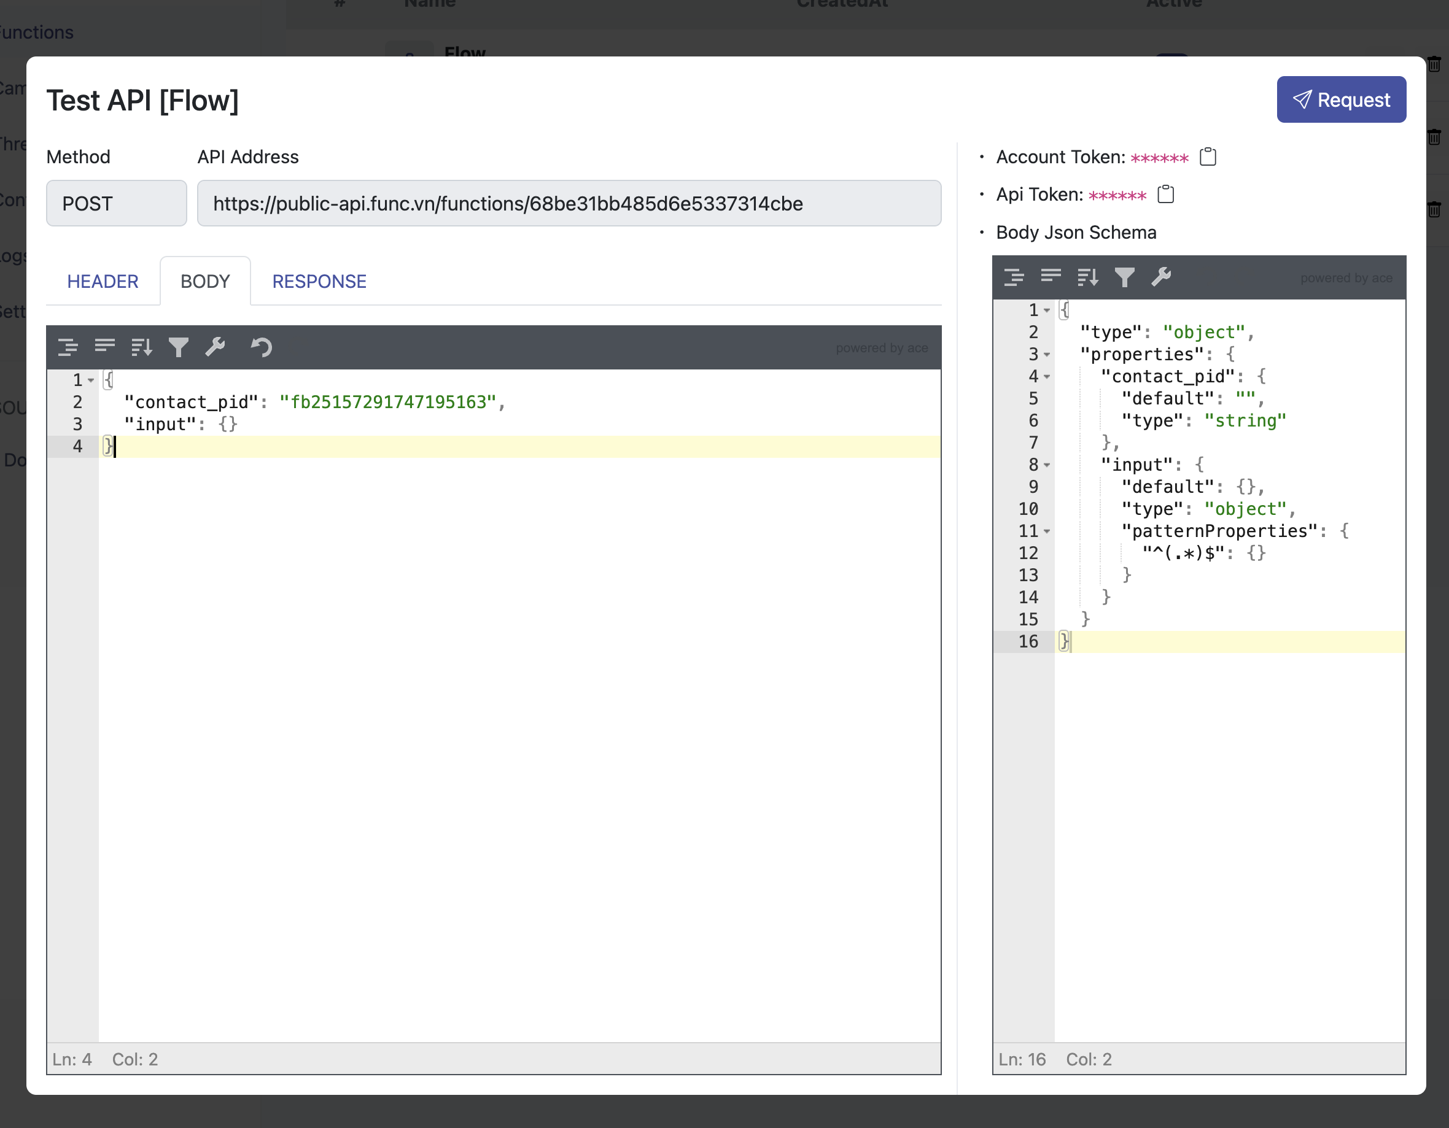Copy the Account Token to clipboard
This screenshot has width=1449, height=1128.
(1208, 157)
